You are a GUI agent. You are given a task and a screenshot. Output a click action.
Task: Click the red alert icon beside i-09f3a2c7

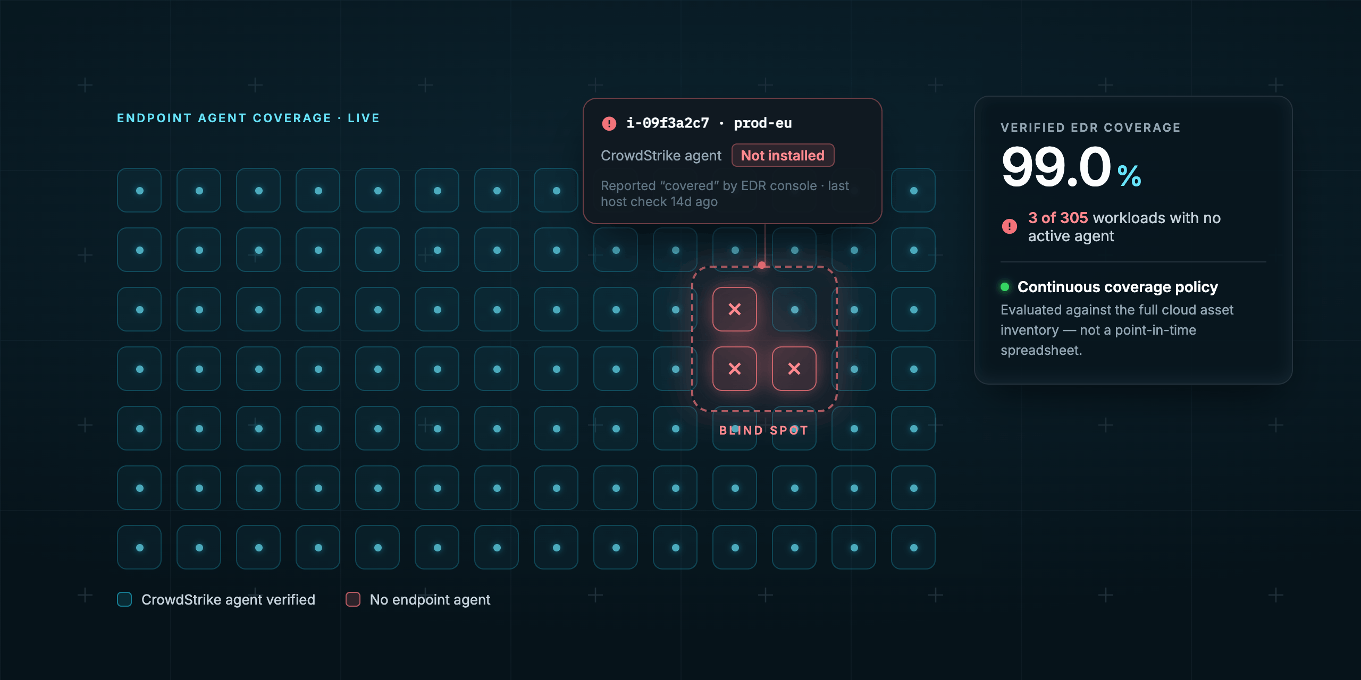tap(609, 124)
